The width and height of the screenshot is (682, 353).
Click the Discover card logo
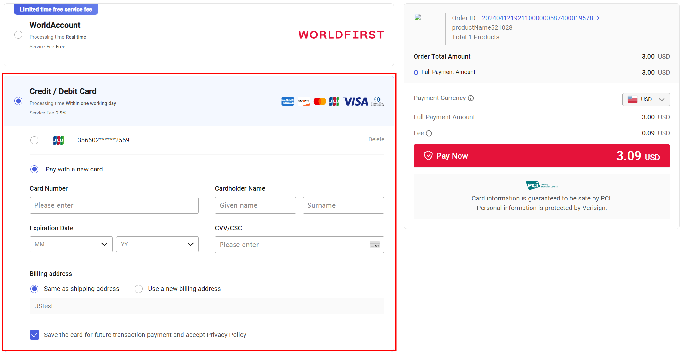pyautogui.click(x=304, y=101)
